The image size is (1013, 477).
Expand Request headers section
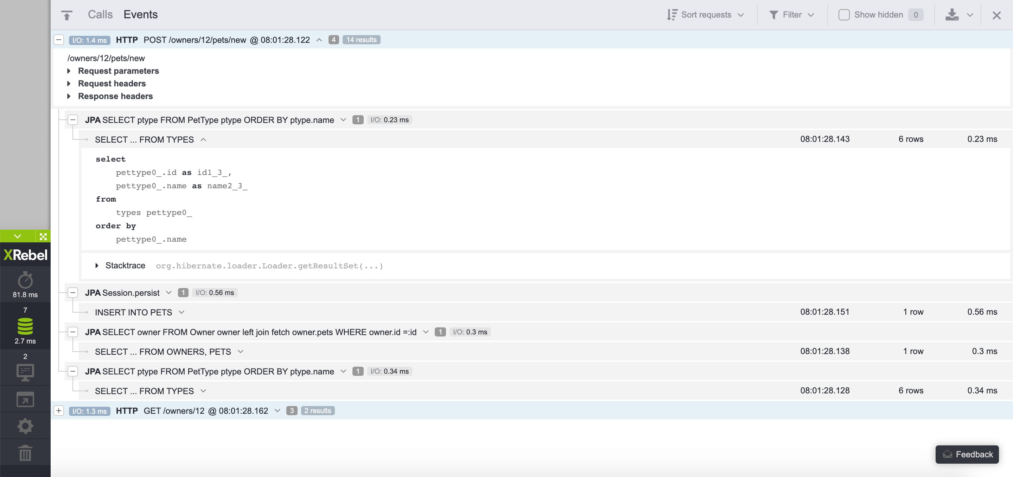[69, 84]
